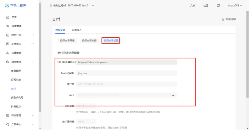Open the yuzxz002 account dropdown
This screenshot has width=249, height=130.
pyautogui.click(x=235, y=5)
